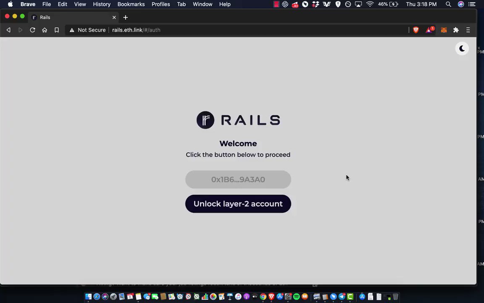Open the MetaMask fox extension

tap(444, 30)
